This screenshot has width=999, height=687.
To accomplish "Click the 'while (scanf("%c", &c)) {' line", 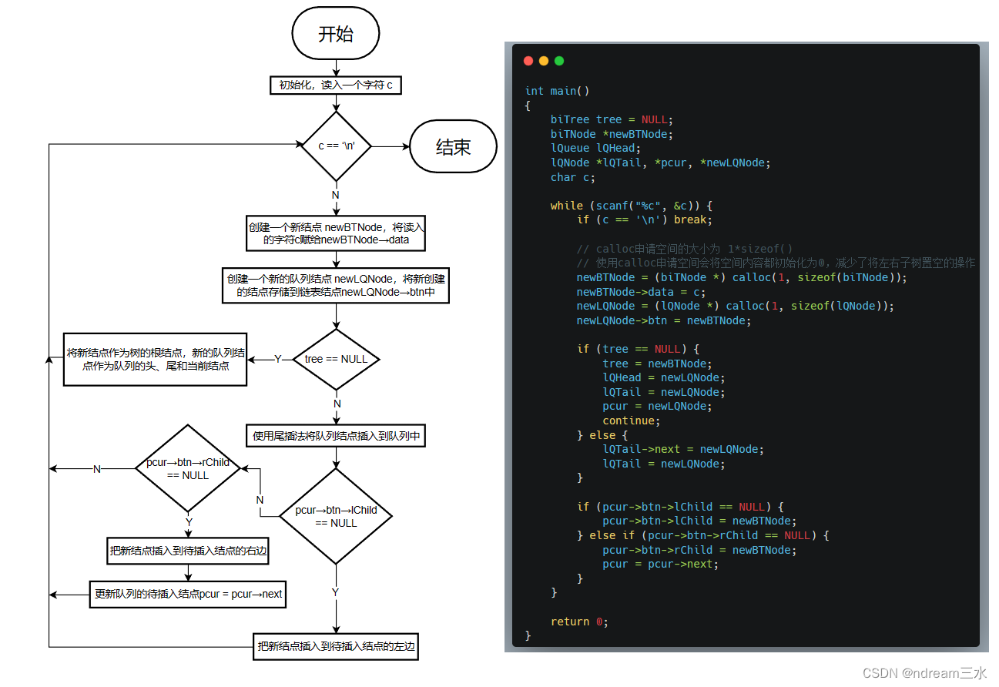I will click(x=632, y=206).
